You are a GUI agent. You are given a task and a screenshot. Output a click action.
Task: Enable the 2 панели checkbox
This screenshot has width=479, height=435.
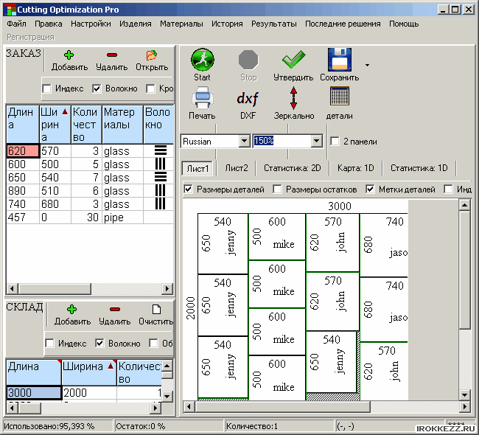click(x=336, y=142)
